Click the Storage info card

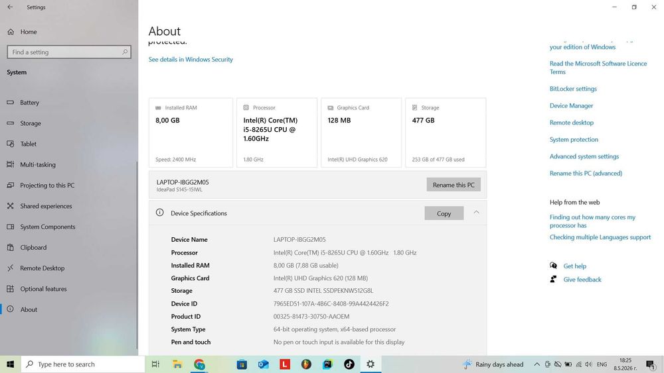pos(446,133)
